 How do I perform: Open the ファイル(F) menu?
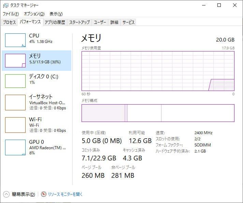[11, 14]
